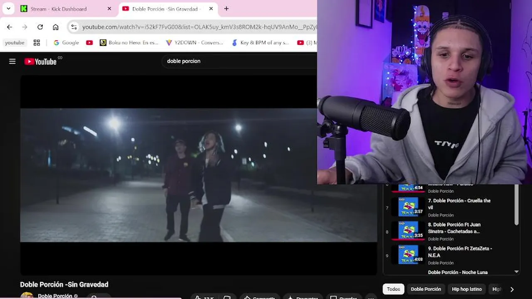Click the playlist panel scrollbar
This screenshot has height=299, width=532.
click(x=517, y=205)
